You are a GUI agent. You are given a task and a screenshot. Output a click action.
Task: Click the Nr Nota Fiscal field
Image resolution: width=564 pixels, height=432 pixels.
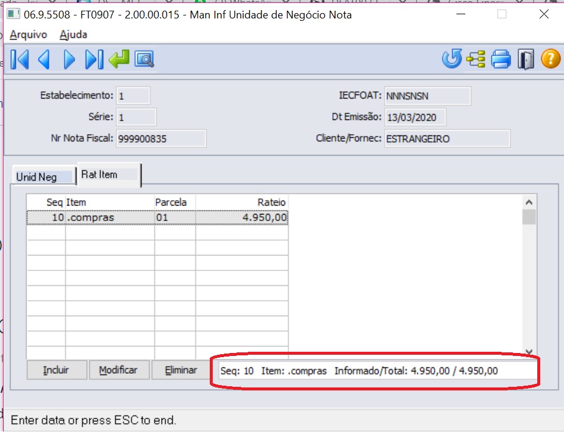(161, 138)
